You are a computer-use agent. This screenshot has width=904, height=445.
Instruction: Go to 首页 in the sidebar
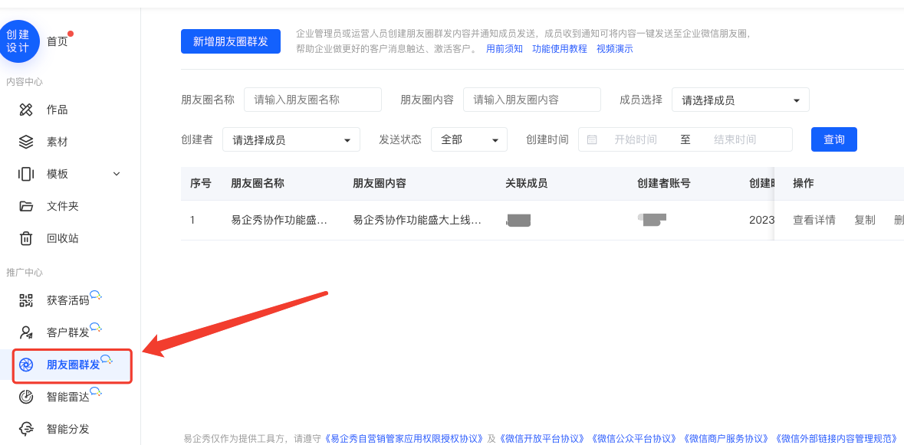[58, 41]
